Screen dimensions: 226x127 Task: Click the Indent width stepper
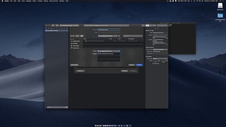click(x=167, y=61)
